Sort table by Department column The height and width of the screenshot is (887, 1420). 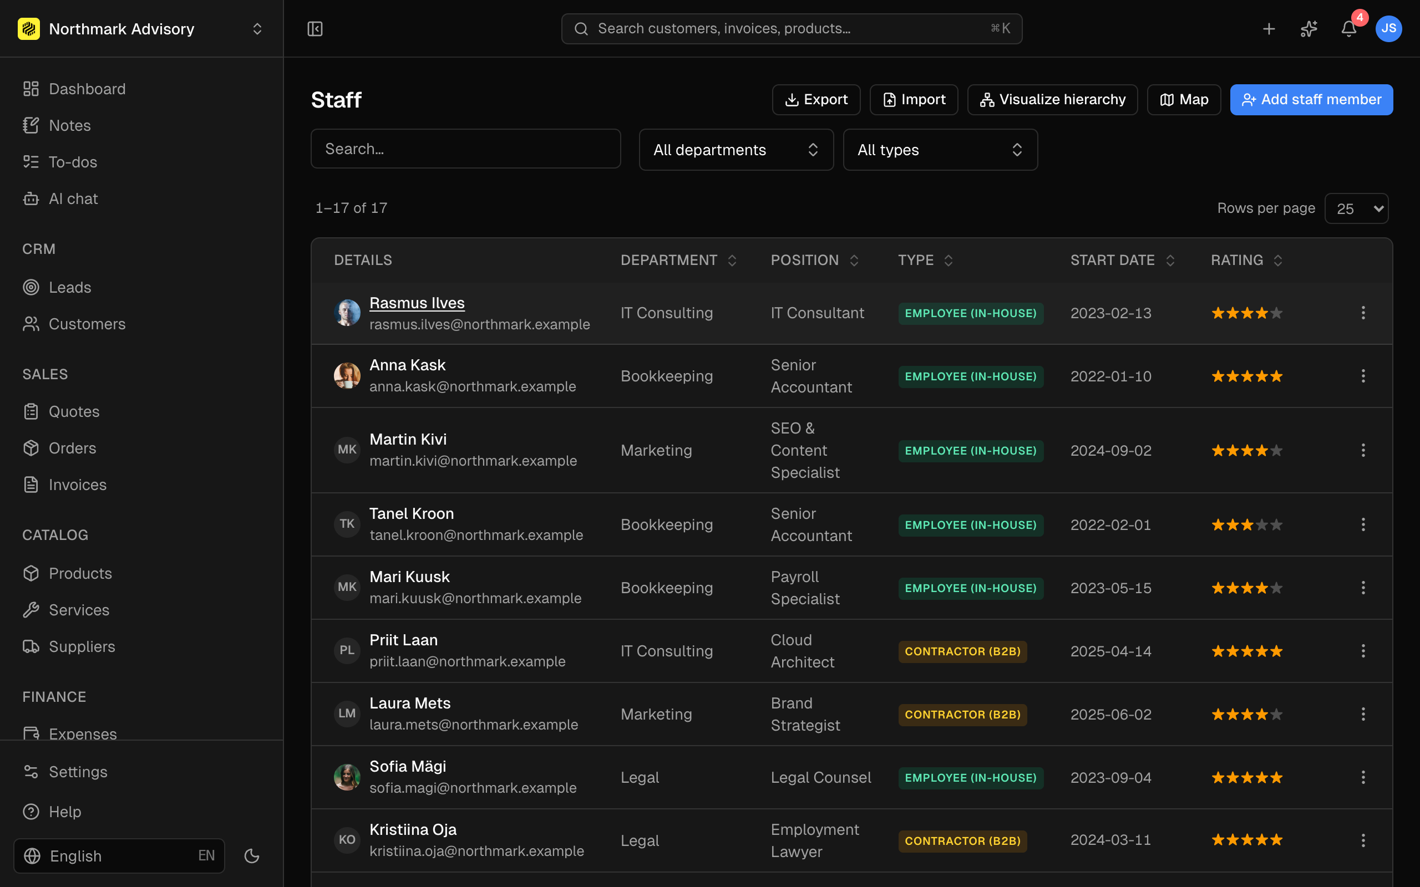[x=678, y=260]
